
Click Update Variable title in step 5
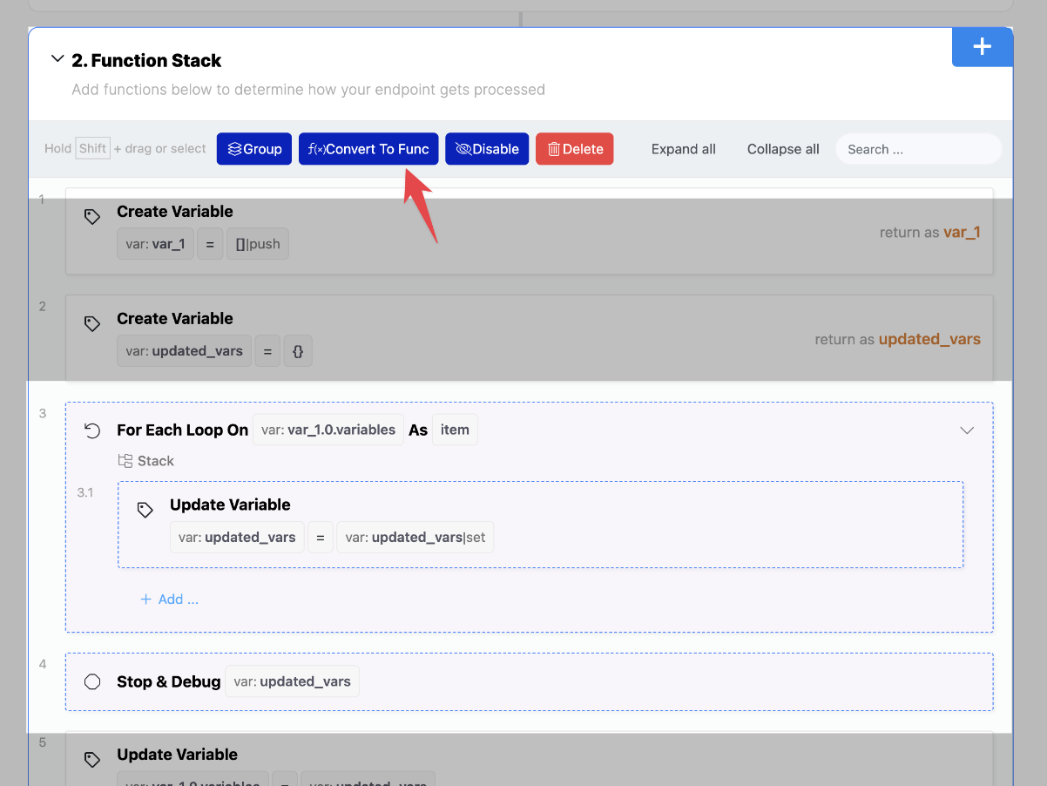[178, 755]
